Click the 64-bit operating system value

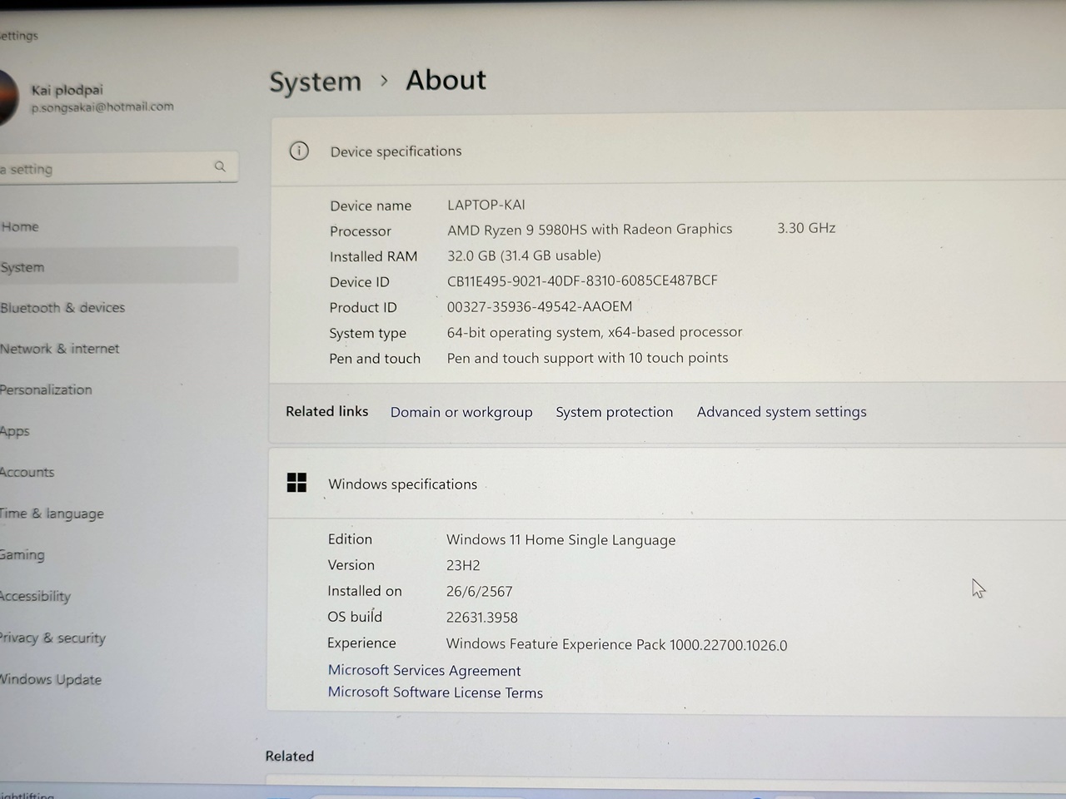click(595, 332)
